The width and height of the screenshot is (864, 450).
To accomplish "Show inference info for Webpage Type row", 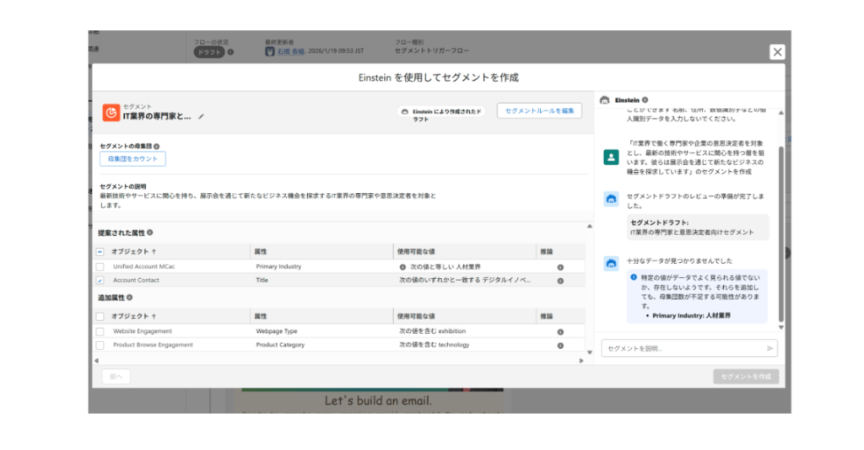I will pos(560,332).
